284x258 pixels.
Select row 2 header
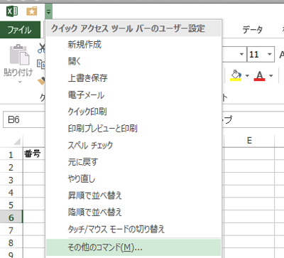[11, 167]
